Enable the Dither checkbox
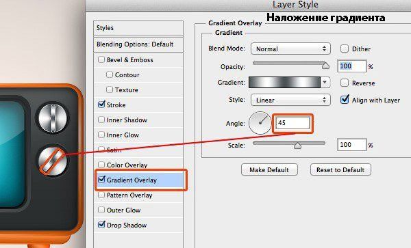The width and height of the screenshot is (411, 248). pyautogui.click(x=344, y=49)
